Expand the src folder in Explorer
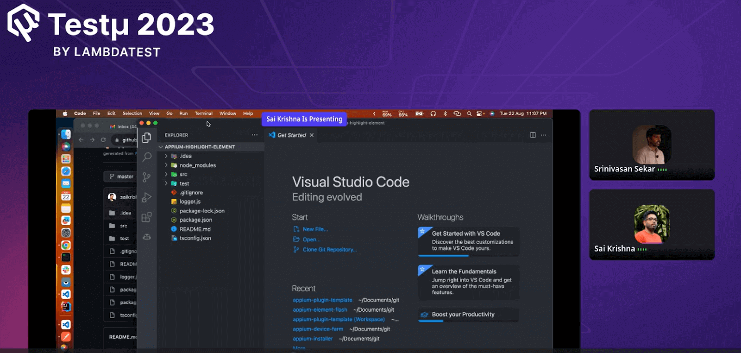The width and height of the screenshot is (741, 353). pos(183,175)
